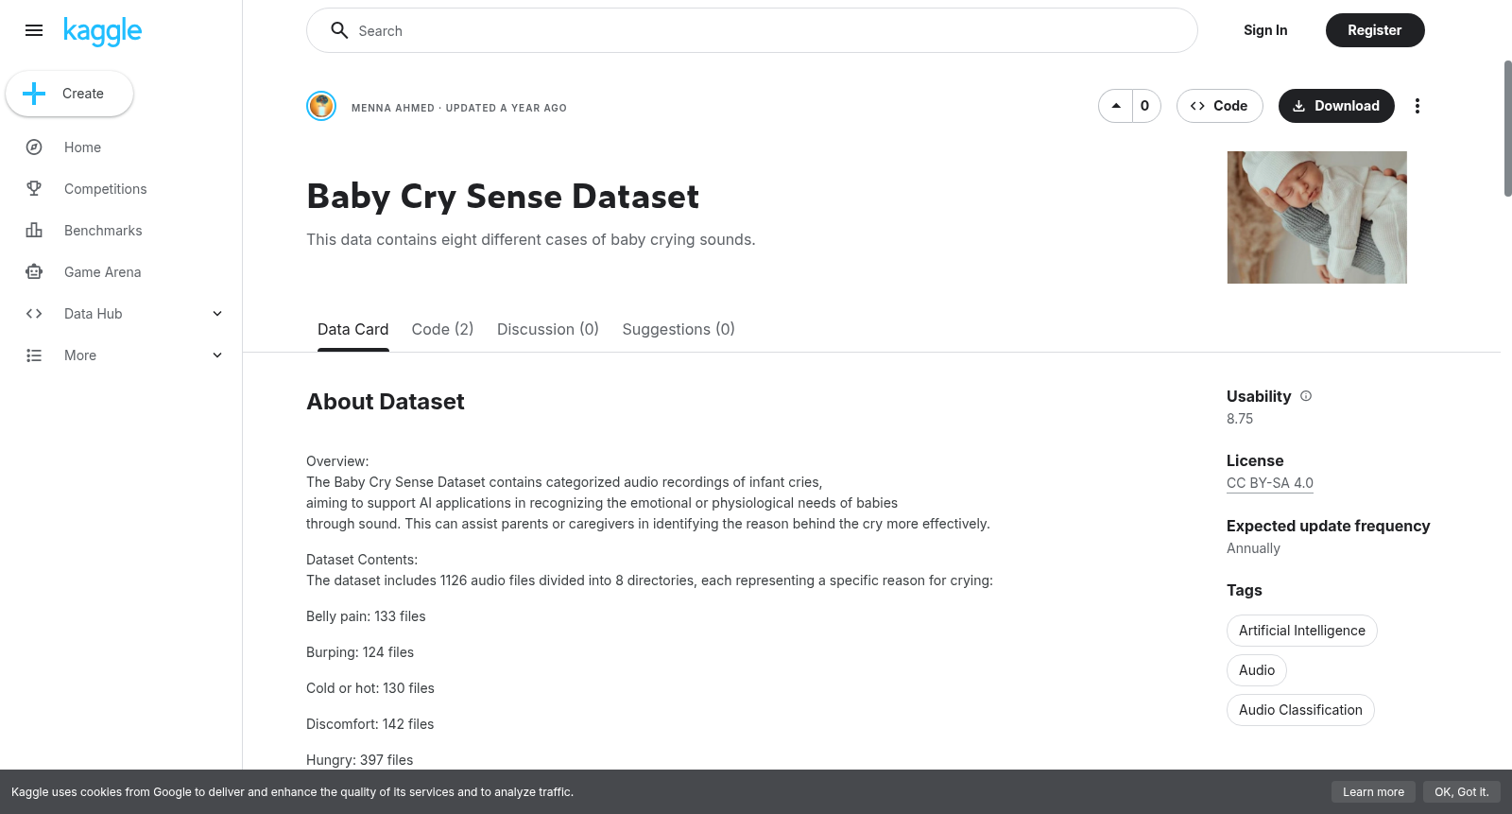
Task: Switch to the Code (2) tab
Action: [x=442, y=329]
